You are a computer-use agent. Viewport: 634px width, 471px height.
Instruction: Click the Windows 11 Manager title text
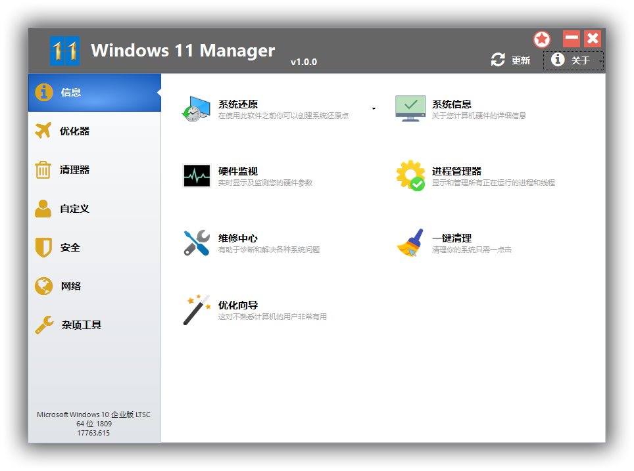coord(183,51)
